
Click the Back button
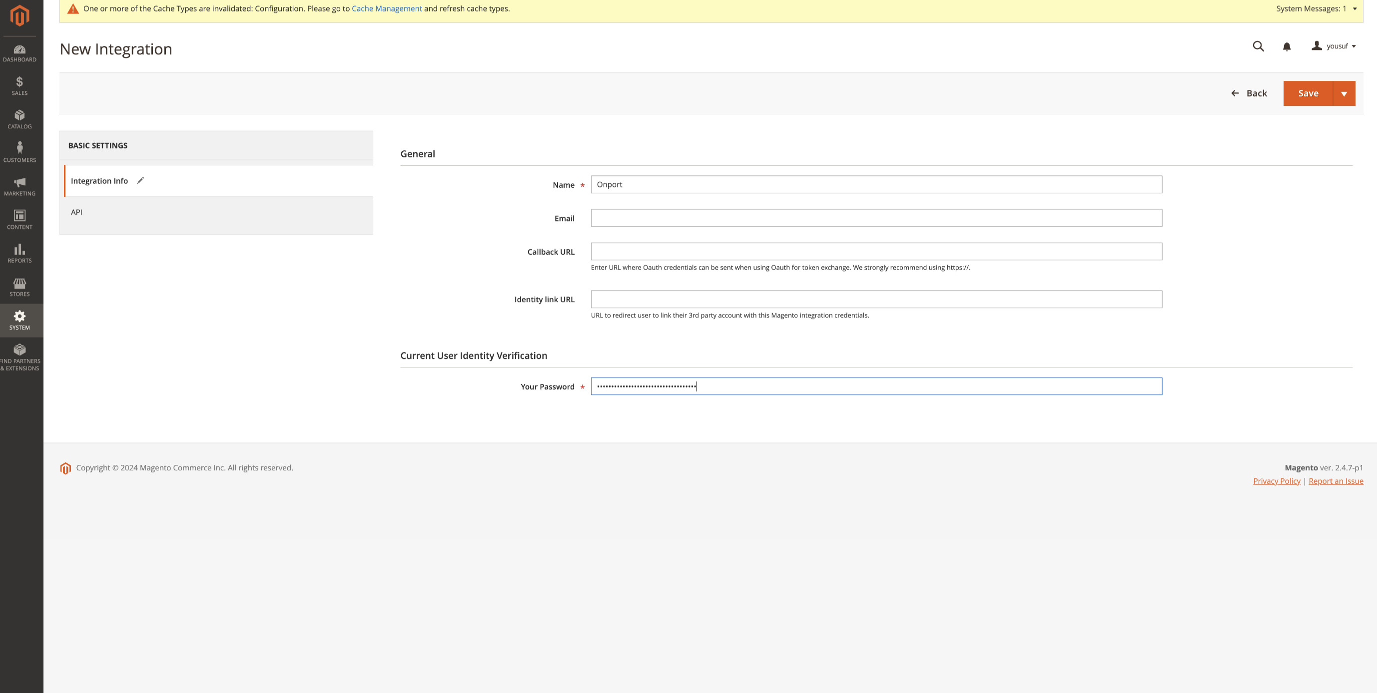[1249, 93]
